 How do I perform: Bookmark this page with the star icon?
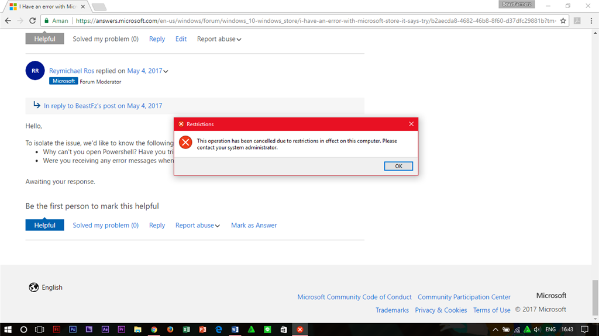tap(563, 20)
